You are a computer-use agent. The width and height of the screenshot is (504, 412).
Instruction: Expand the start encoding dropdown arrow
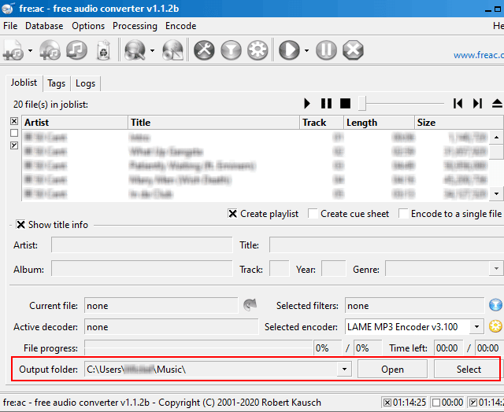(x=306, y=50)
